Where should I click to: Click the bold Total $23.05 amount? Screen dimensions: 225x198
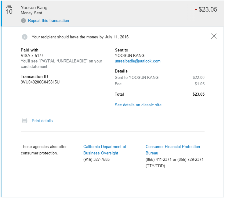[198, 94]
